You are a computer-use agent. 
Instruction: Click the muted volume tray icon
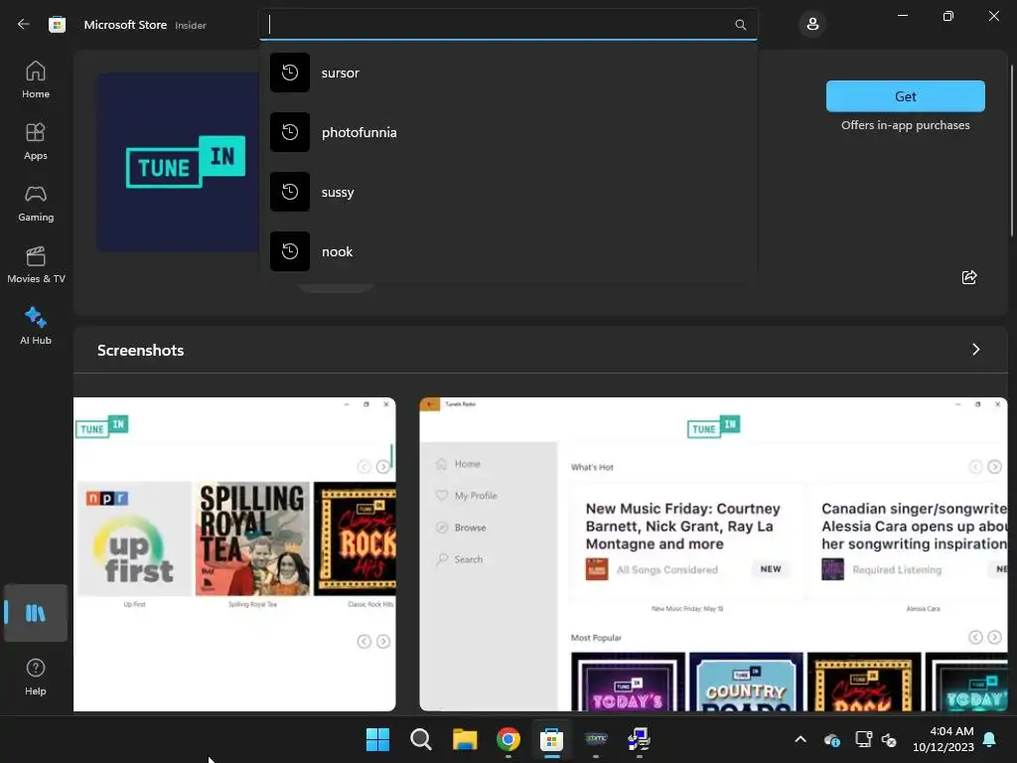tap(889, 739)
